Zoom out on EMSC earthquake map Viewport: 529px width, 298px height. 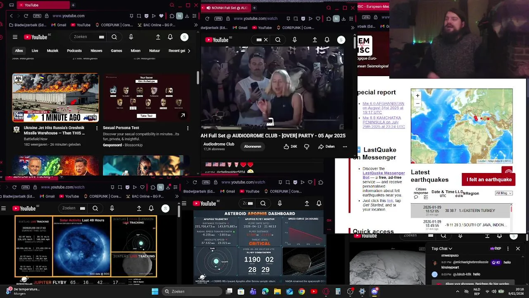point(417,103)
